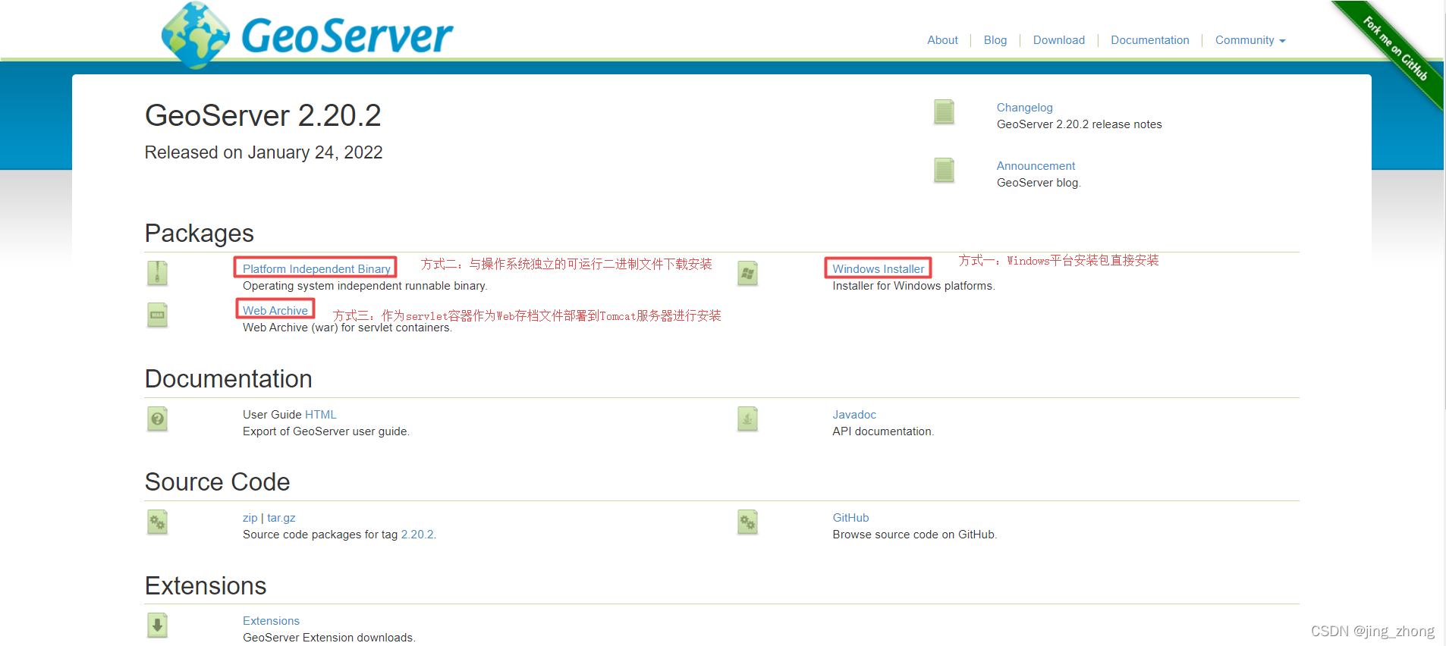The height and width of the screenshot is (646, 1446).
Task: Click the 'Source Code' section heading
Action: pyautogui.click(x=217, y=482)
